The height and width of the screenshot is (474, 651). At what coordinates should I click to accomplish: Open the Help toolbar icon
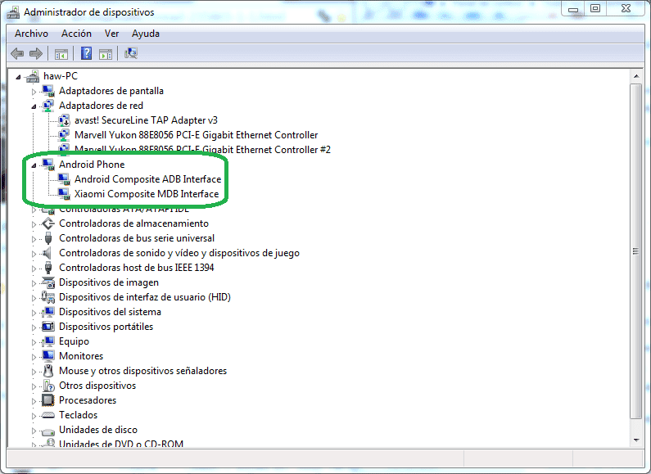pyautogui.click(x=86, y=53)
